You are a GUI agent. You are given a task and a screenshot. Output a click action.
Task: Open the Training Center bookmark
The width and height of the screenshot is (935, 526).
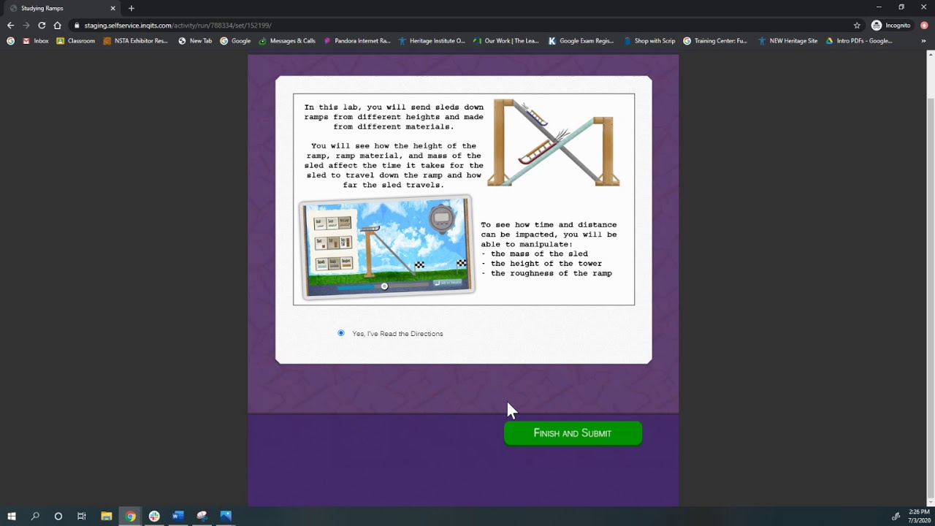[715, 41]
